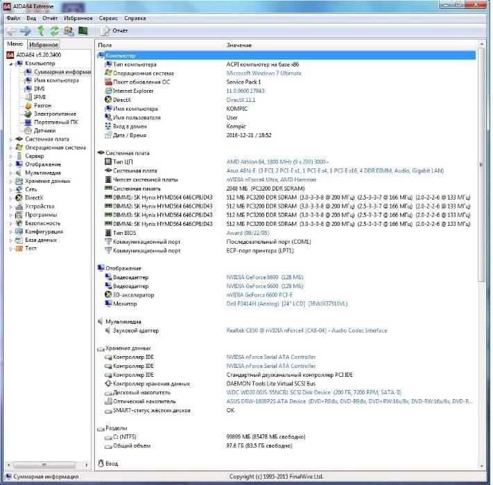Image resolution: width=493 pixels, height=485 pixels.
Task: Open the AMD Athlon 64 CPU link
Action: [x=277, y=161]
